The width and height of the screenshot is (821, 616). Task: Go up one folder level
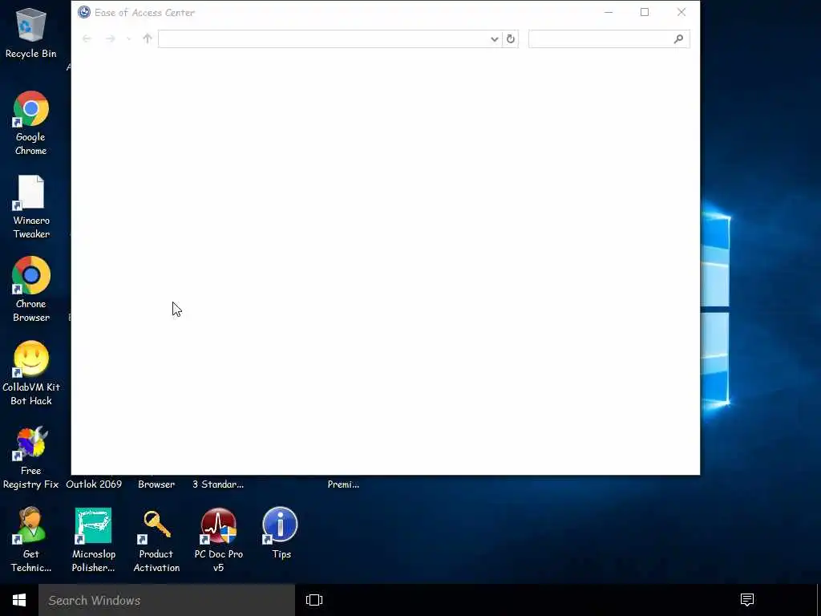pyautogui.click(x=148, y=38)
